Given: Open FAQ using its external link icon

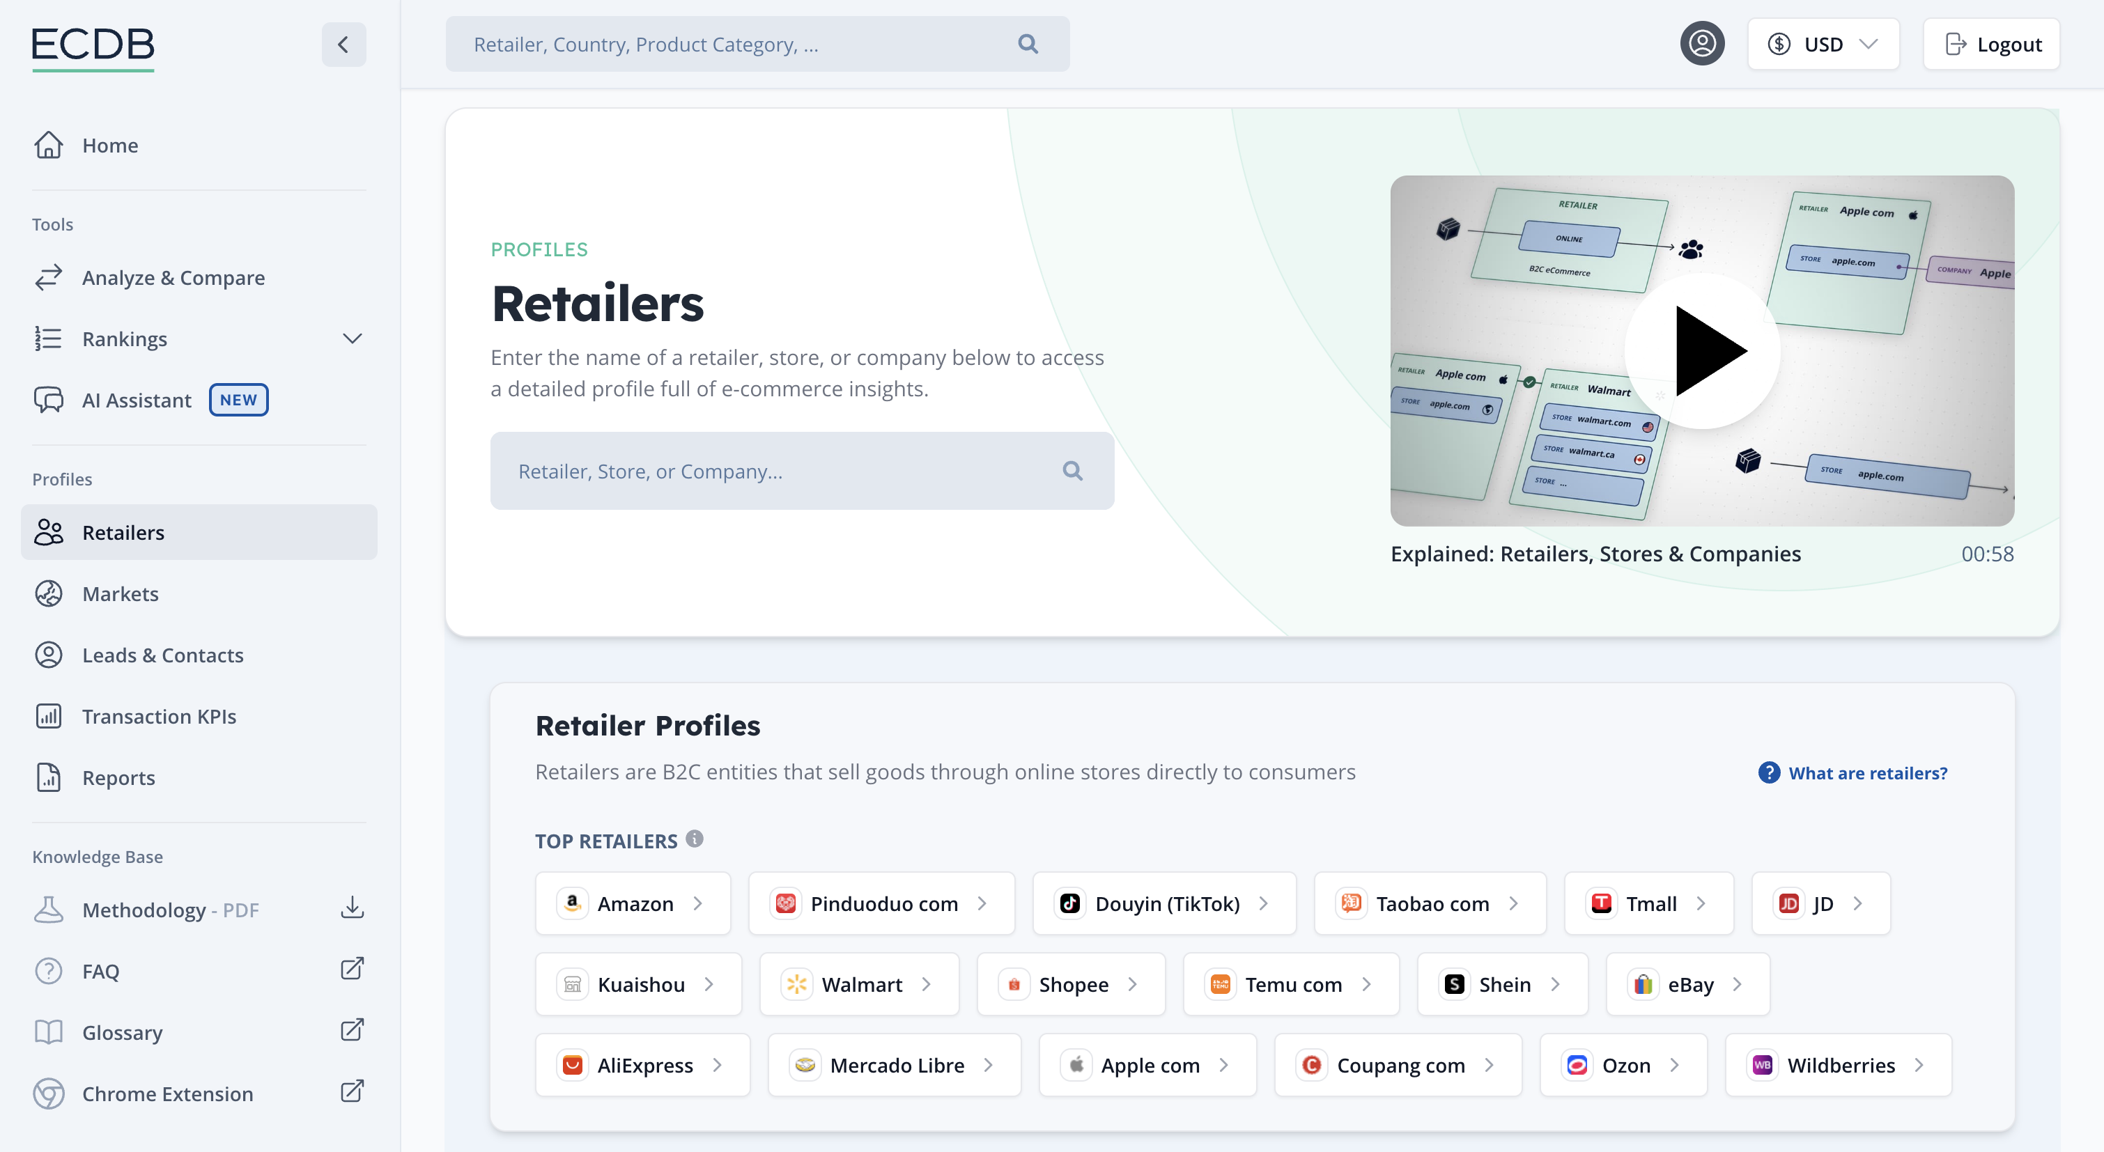Looking at the screenshot, I should click(352, 969).
